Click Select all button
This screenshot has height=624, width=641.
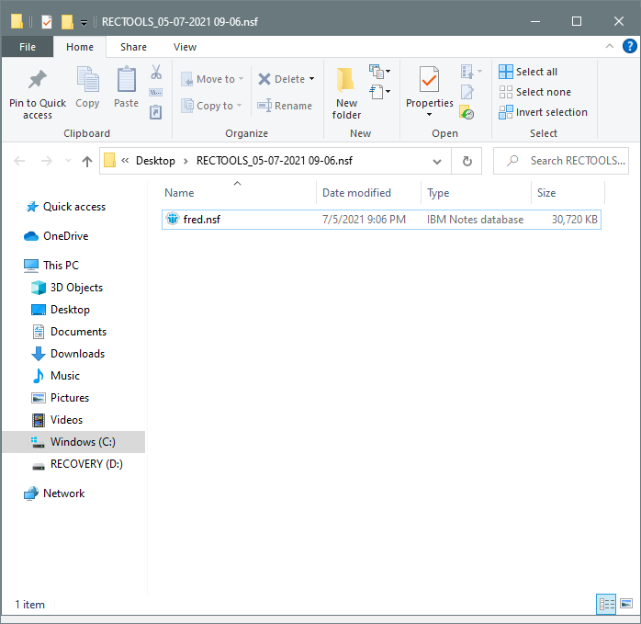528,72
